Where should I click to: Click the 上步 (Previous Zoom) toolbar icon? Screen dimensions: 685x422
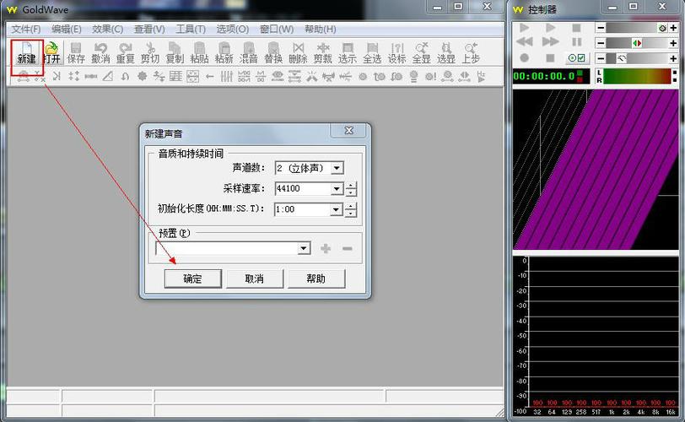point(471,52)
